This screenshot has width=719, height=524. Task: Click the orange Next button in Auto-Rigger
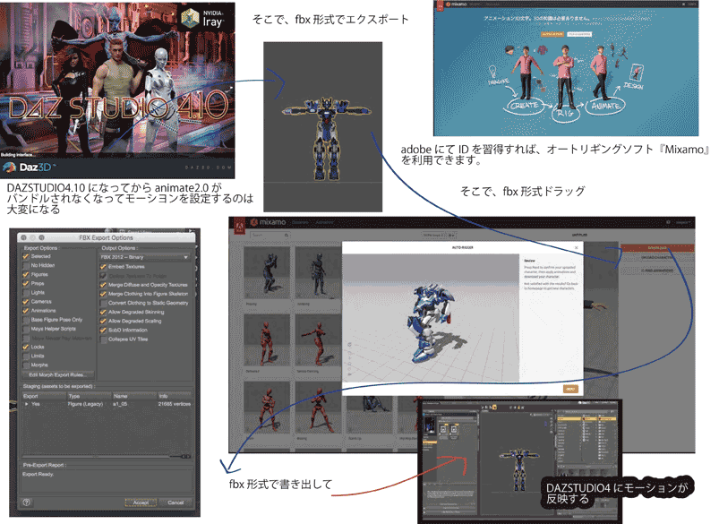[x=570, y=389]
